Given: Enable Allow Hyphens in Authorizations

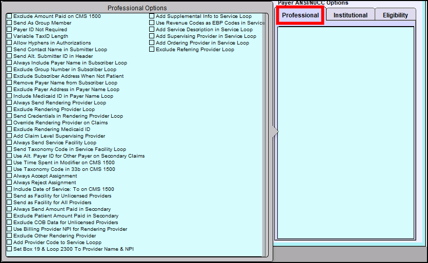Looking at the screenshot, I should (9, 43).
